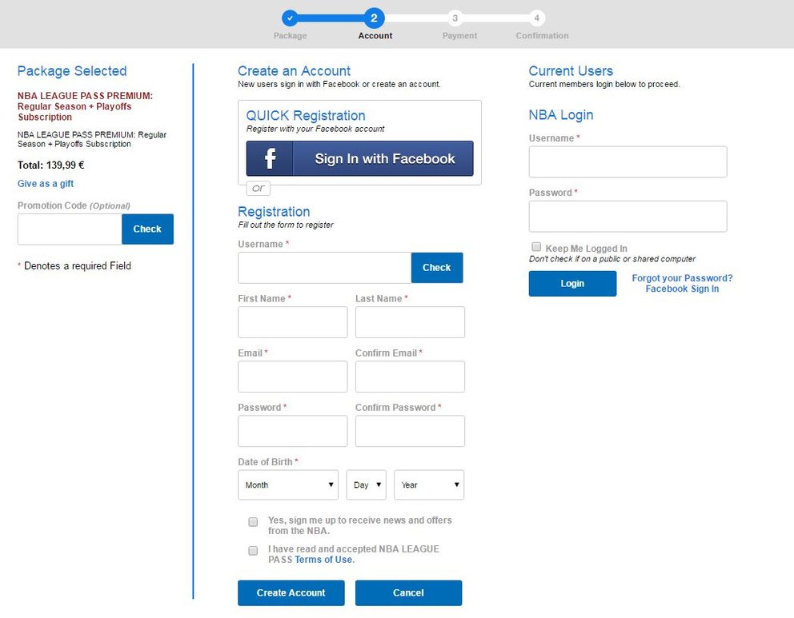Screen dimensions: 794x618
Task: Select the Payment step label
Action: pos(459,36)
